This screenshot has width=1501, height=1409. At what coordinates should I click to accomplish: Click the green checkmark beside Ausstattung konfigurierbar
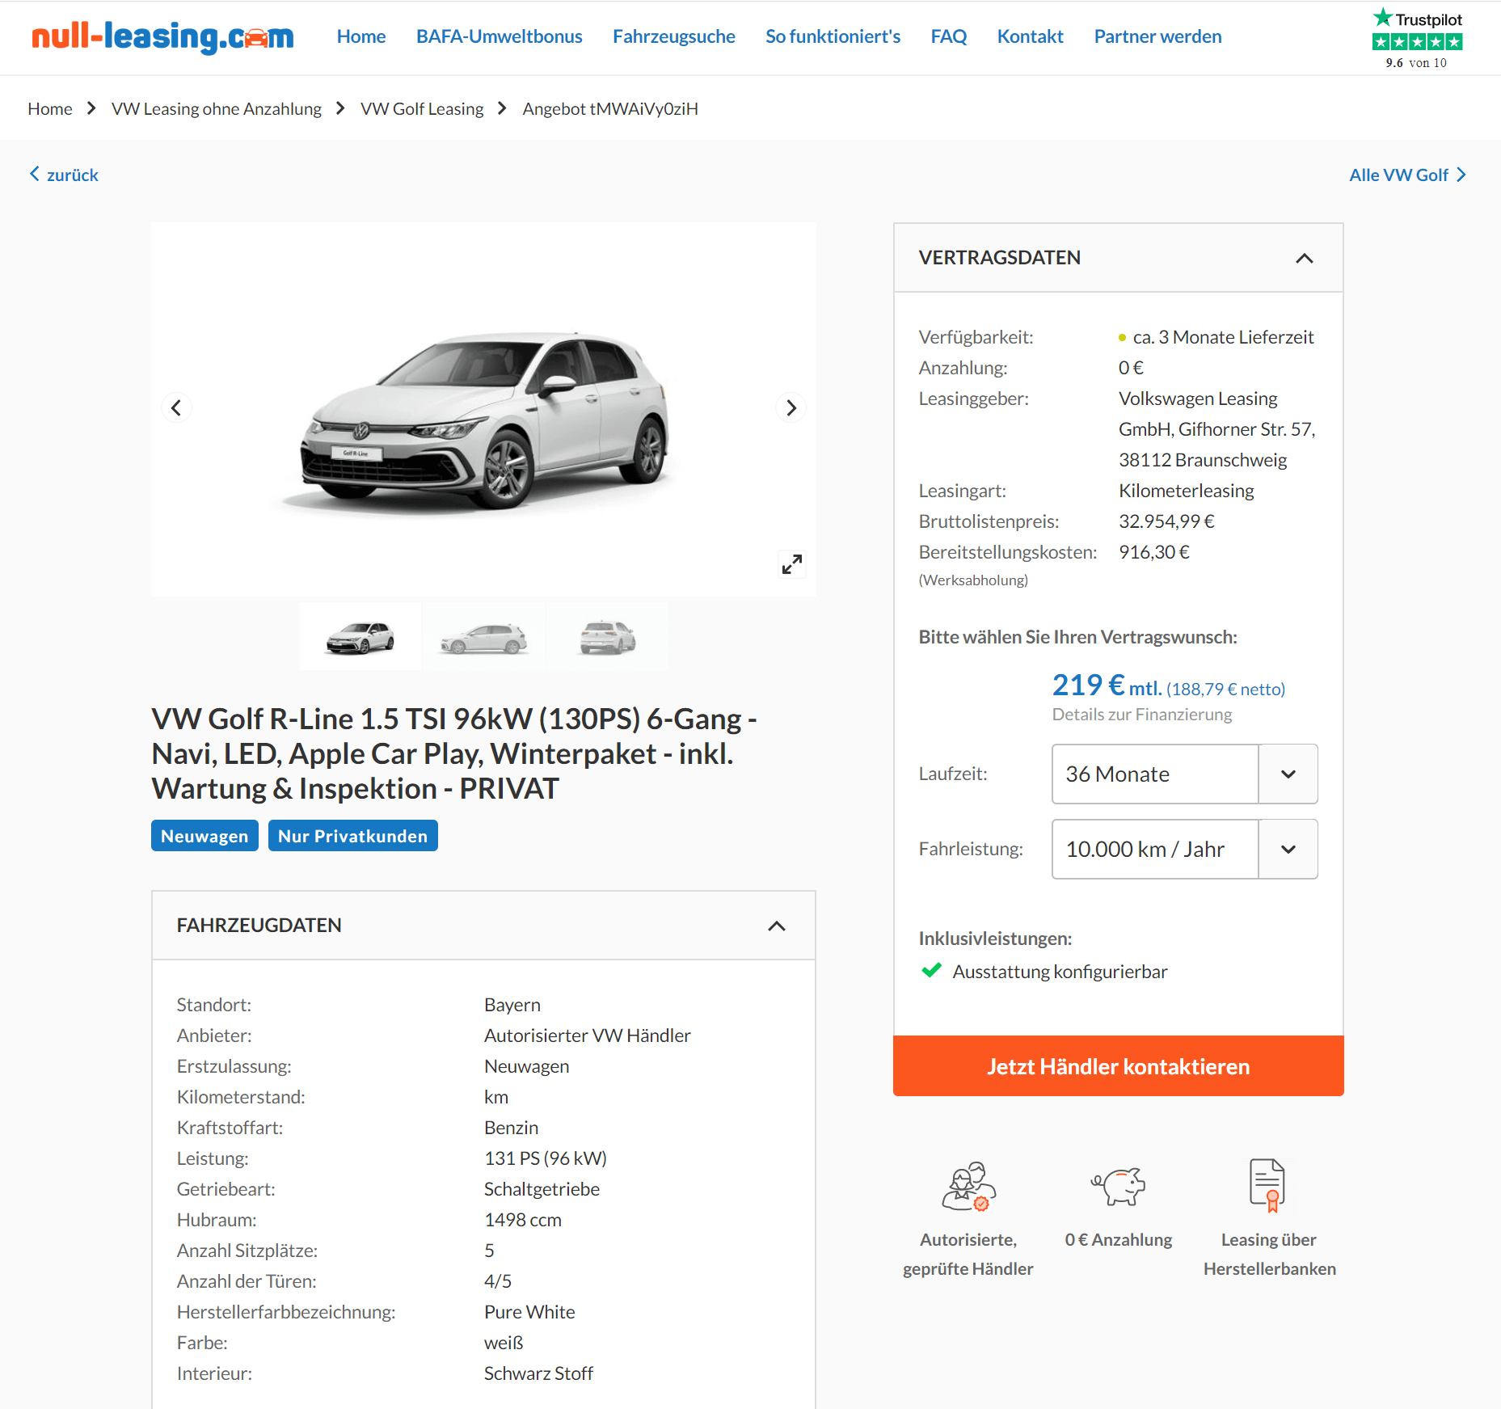click(x=932, y=970)
